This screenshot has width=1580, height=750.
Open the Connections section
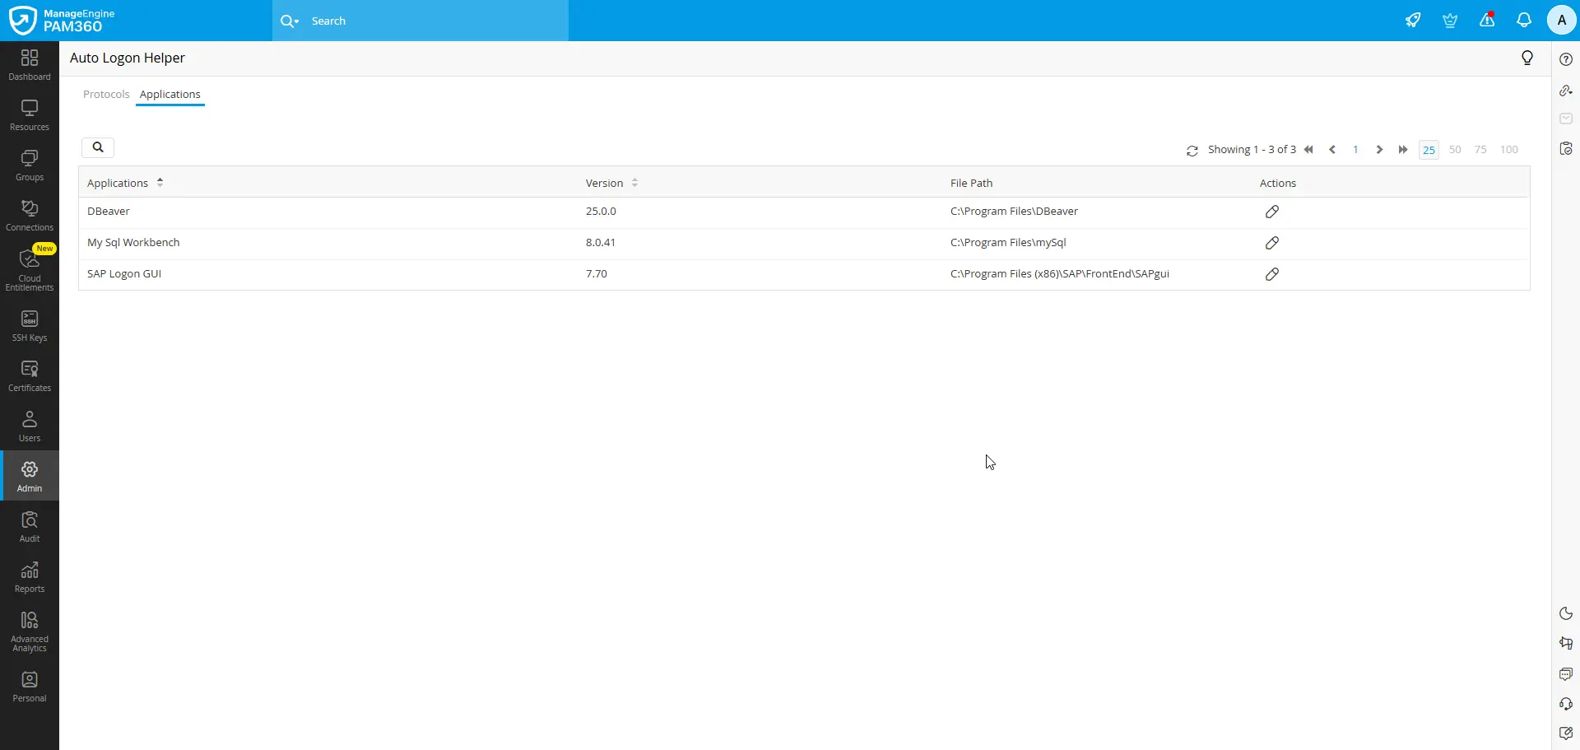coord(29,212)
